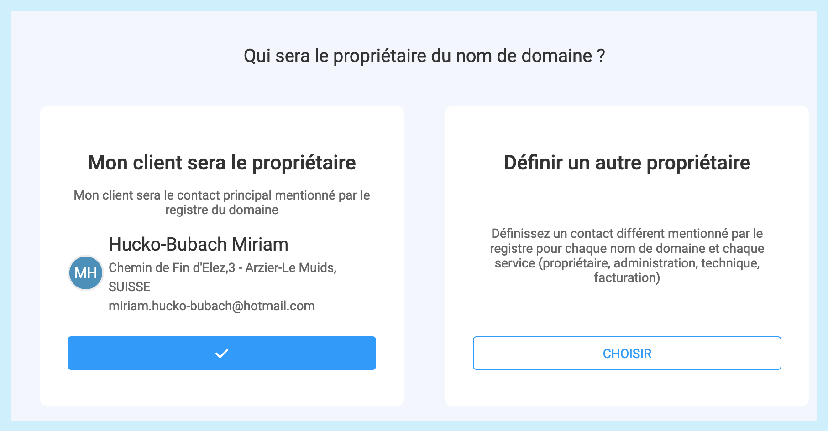The width and height of the screenshot is (828, 431).
Task: Click the 'Définir un autre propriétaire' heading
Action: (627, 163)
